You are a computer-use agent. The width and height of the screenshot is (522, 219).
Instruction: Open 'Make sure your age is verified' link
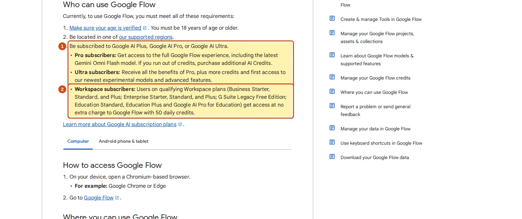coord(105,28)
